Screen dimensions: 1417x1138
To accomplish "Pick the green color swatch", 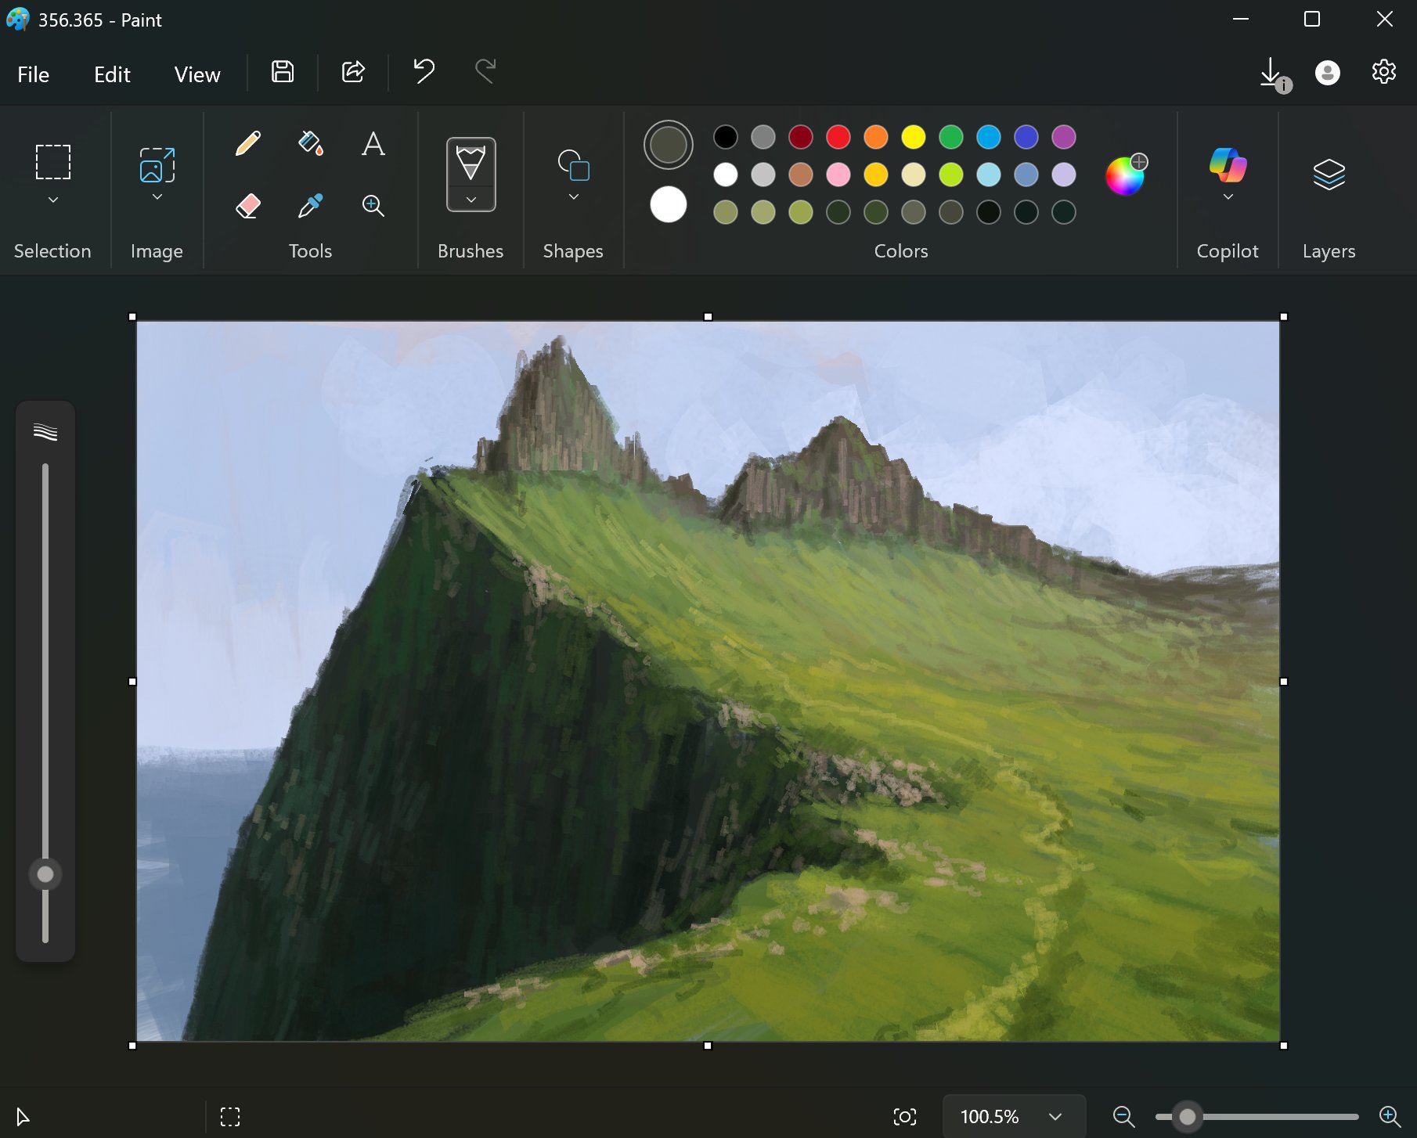I will pyautogui.click(x=951, y=137).
